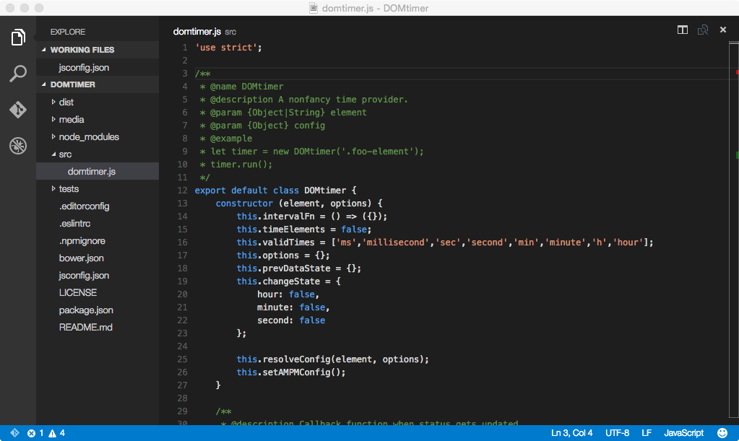The height and width of the screenshot is (441, 739).
Task: Open package.json in file tree
Action: click(86, 310)
